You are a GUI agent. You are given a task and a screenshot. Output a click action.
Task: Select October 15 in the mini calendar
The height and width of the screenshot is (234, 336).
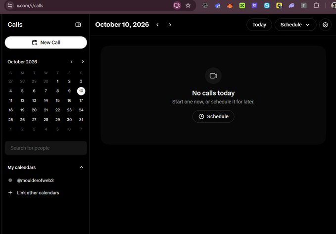pos(57,100)
